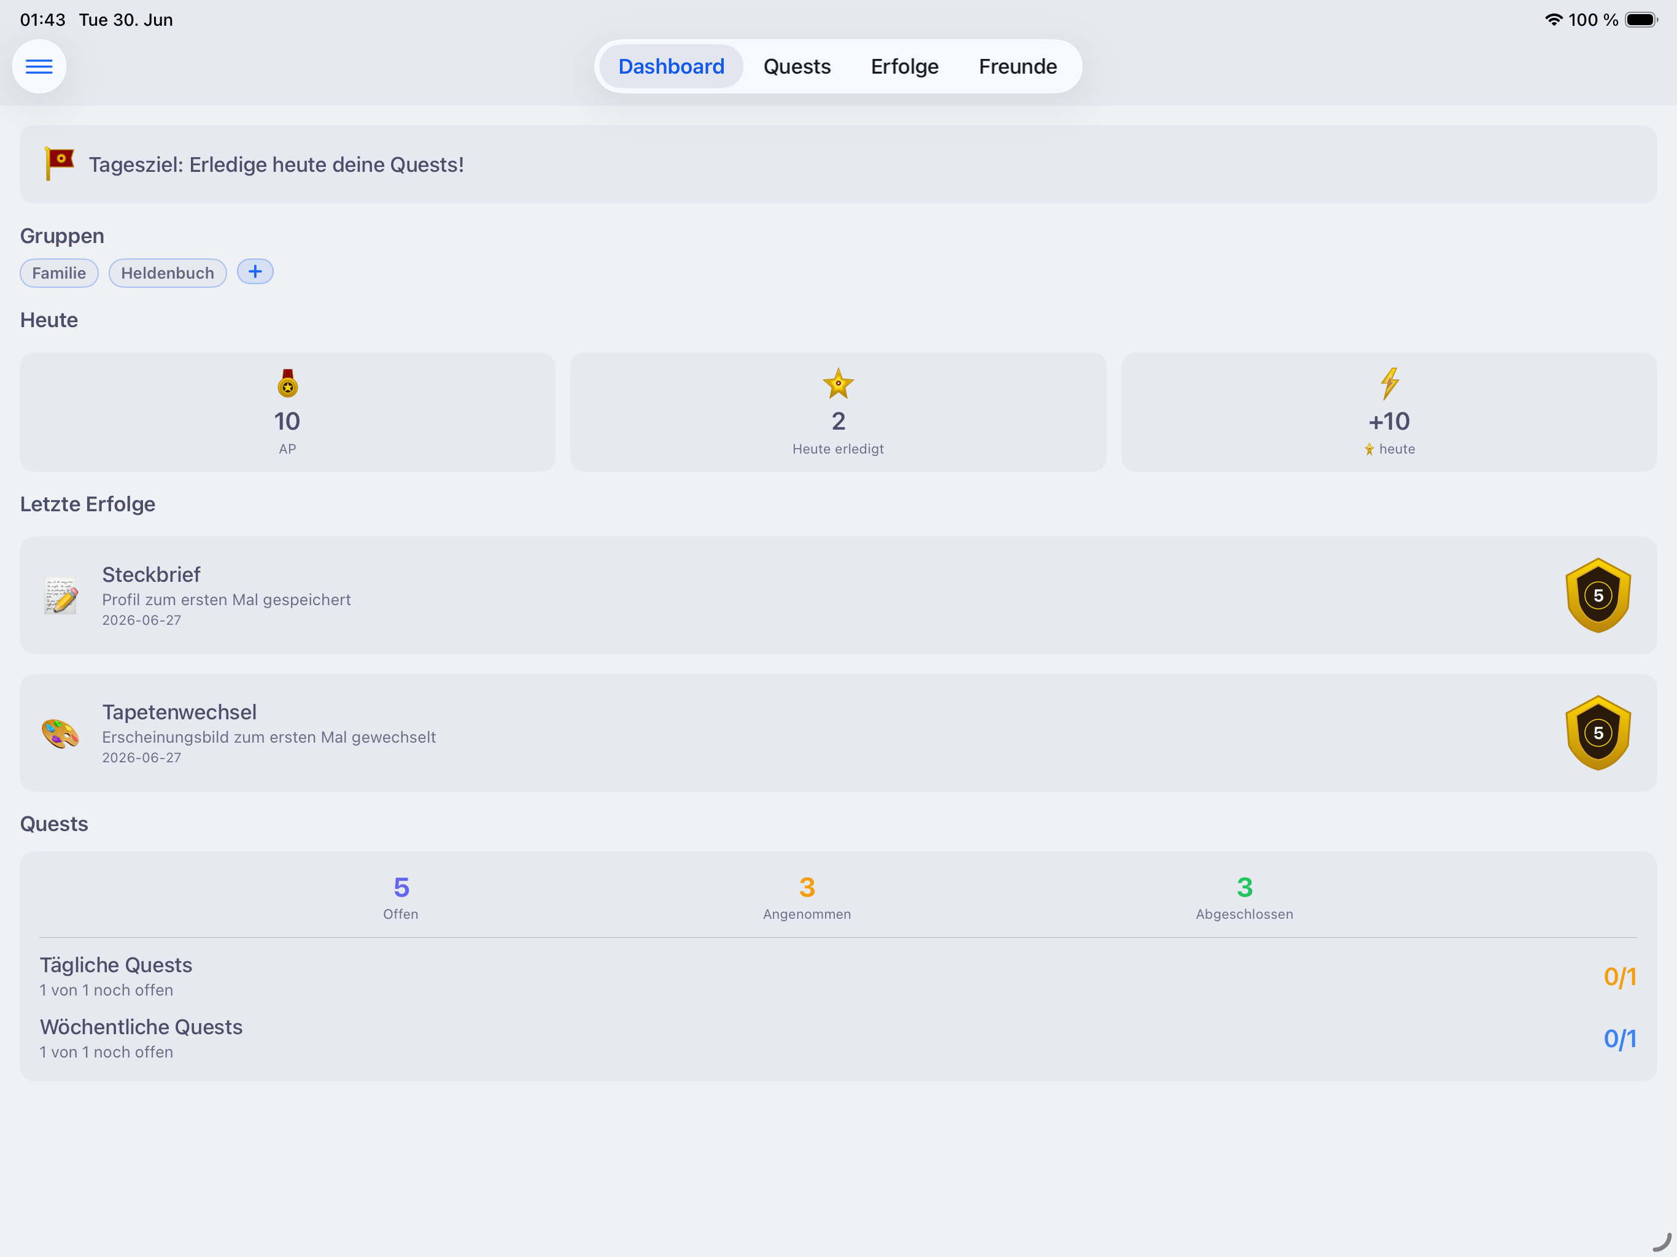Click the Tapetenwechsel shield badge with 5
The image size is (1677, 1257).
point(1598,733)
